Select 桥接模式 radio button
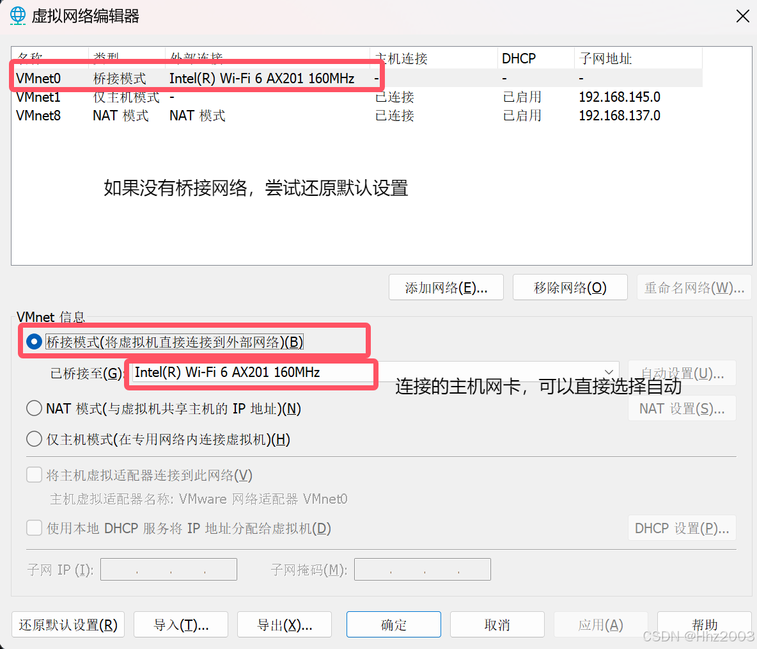This screenshot has width=757, height=649. [x=34, y=342]
